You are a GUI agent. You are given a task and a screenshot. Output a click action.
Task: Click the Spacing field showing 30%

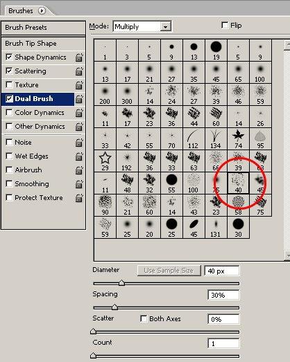coord(224,295)
